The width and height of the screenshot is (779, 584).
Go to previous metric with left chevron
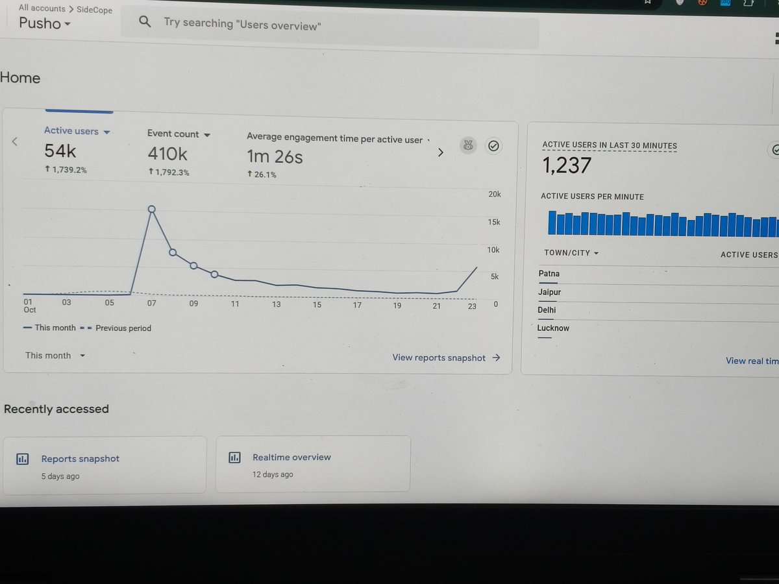point(15,141)
